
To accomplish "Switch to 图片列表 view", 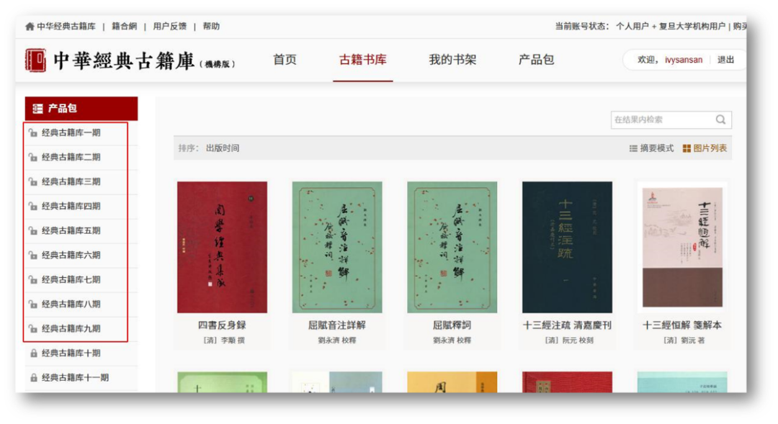I will (710, 148).
